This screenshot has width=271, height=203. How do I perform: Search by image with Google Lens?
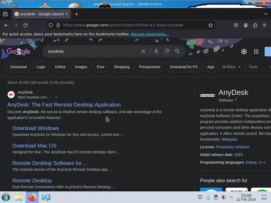coord(167,51)
